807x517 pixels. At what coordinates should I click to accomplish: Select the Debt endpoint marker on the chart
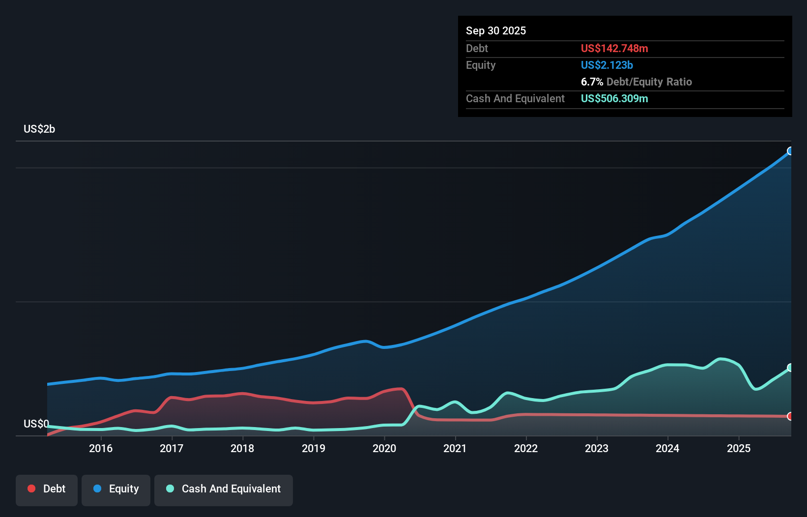(x=790, y=416)
